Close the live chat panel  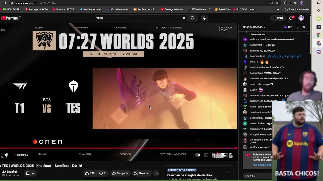pos(304,27)
